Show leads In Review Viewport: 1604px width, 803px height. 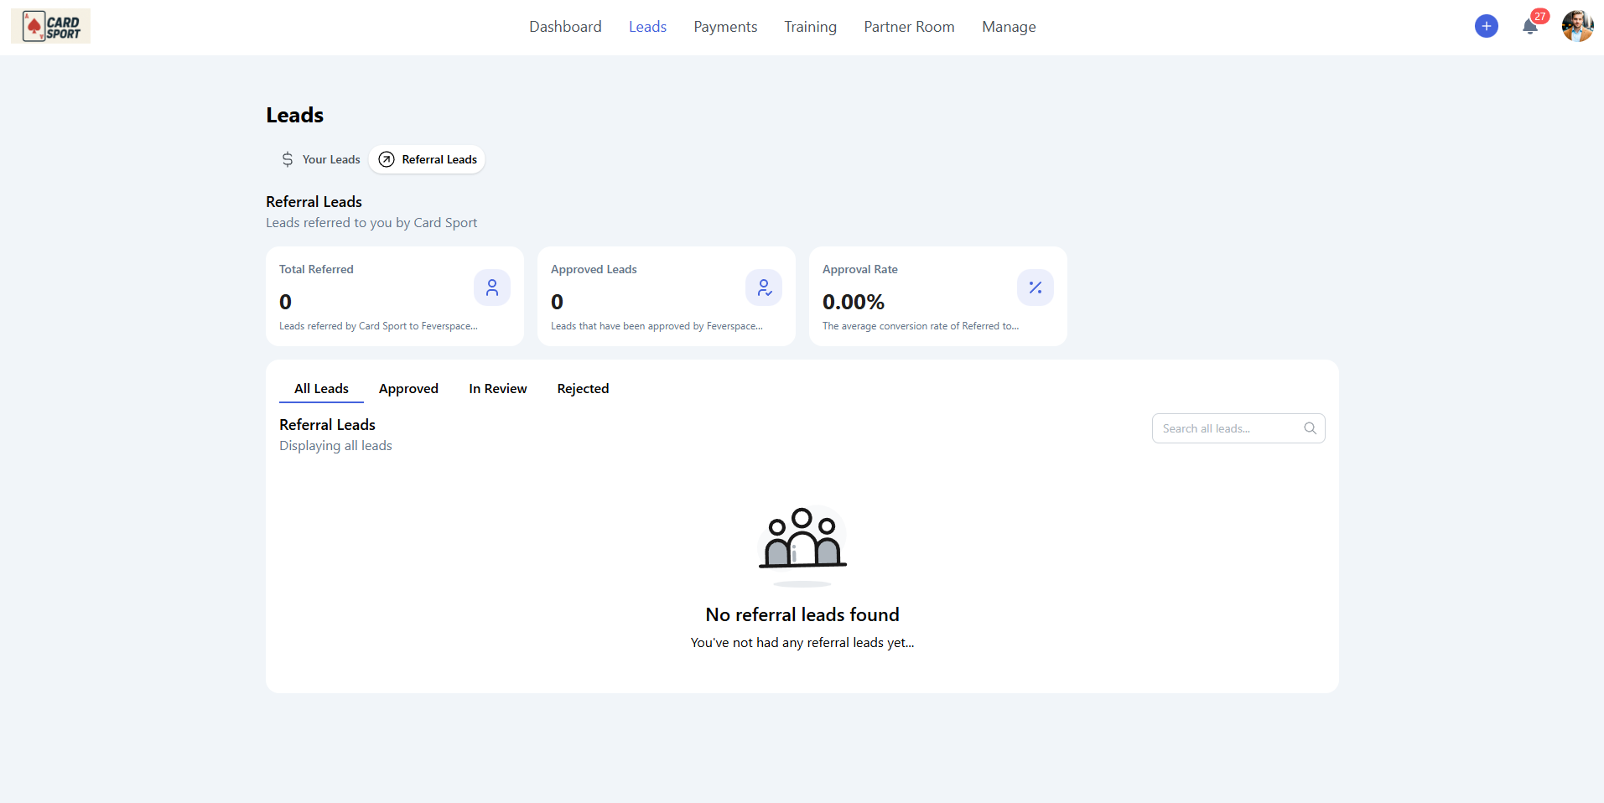click(x=497, y=389)
